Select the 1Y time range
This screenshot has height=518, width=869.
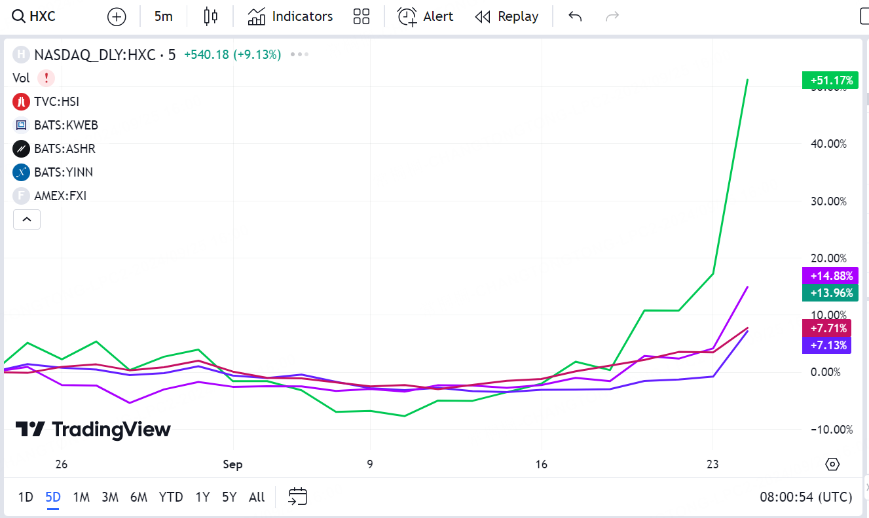click(202, 497)
